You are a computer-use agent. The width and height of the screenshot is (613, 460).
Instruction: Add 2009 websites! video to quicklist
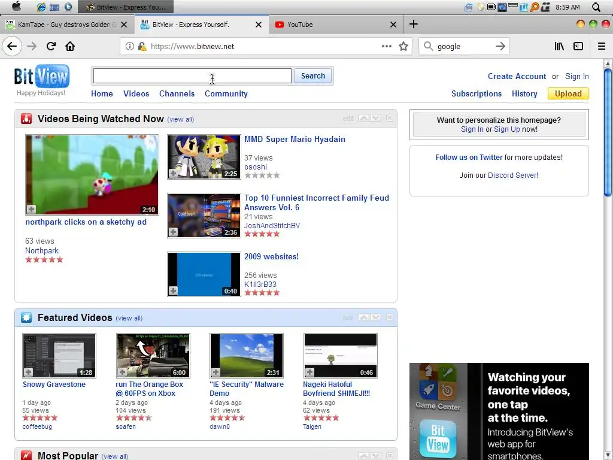173,290
